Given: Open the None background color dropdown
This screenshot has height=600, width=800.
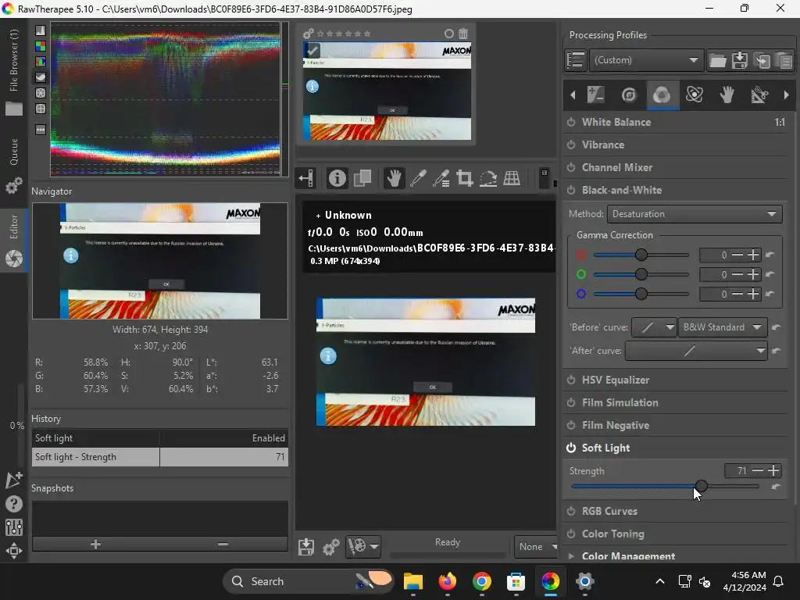Looking at the screenshot, I should [x=536, y=546].
